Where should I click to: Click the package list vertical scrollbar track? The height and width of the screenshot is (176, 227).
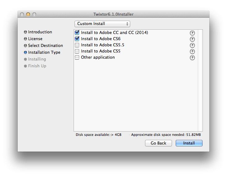[x=200, y=80]
